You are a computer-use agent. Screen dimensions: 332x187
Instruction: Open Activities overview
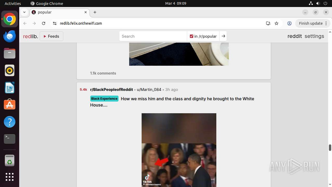[x=13, y=3]
